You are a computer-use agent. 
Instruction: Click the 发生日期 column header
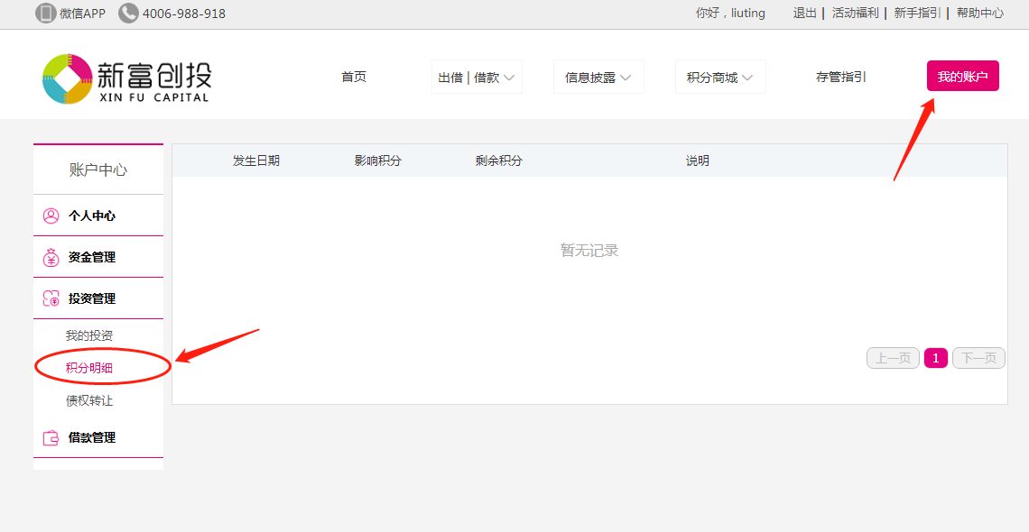[256, 161]
